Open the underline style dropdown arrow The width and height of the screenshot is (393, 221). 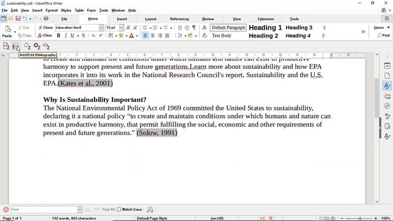[78, 36]
